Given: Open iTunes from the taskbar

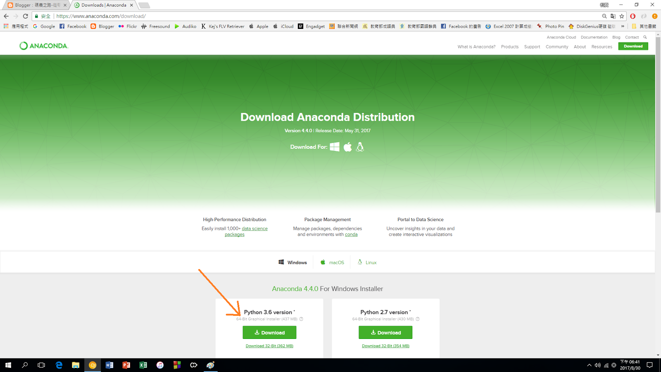Looking at the screenshot, I should coord(160,365).
